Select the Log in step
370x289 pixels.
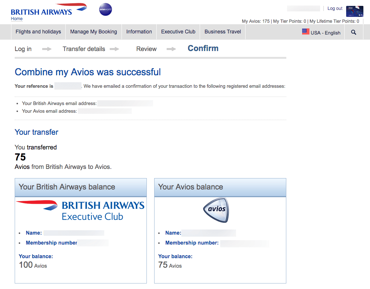point(23,49)
